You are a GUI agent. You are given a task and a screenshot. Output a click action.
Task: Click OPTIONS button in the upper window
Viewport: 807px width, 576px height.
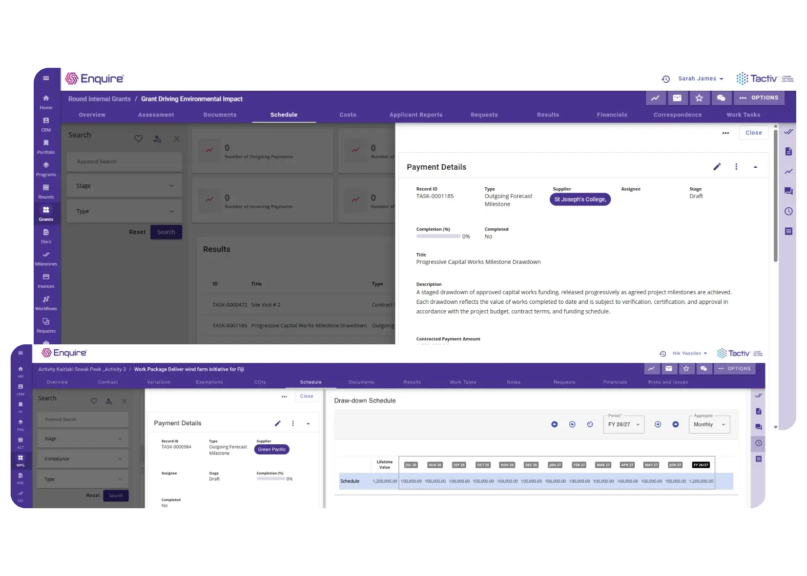click(x=759, y=98)
